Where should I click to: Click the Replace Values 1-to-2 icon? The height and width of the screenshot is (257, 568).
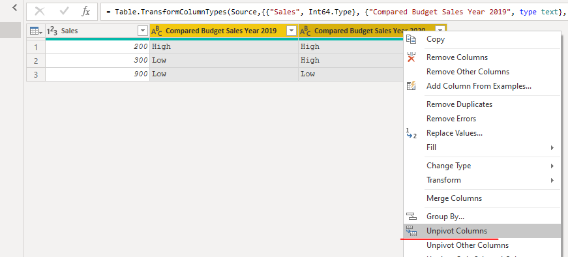(411, 133)
